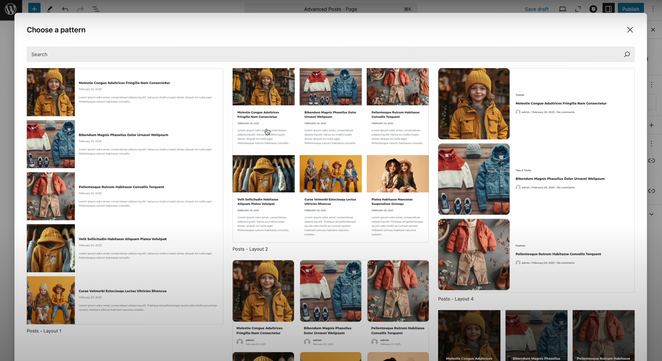Select the pencil Tools icon
662x361 pixels.
pyautogui.click(x=49, y=9)
